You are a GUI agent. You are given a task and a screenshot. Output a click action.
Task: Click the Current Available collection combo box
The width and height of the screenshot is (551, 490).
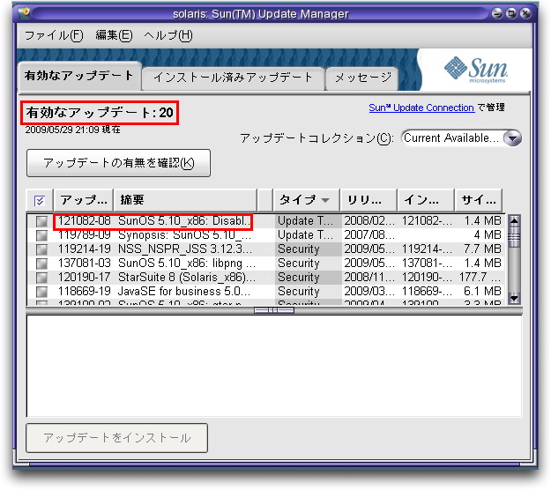tap(451, 138)
